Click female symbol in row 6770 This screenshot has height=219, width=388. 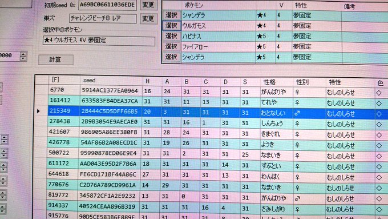click(x=297, y=92)
